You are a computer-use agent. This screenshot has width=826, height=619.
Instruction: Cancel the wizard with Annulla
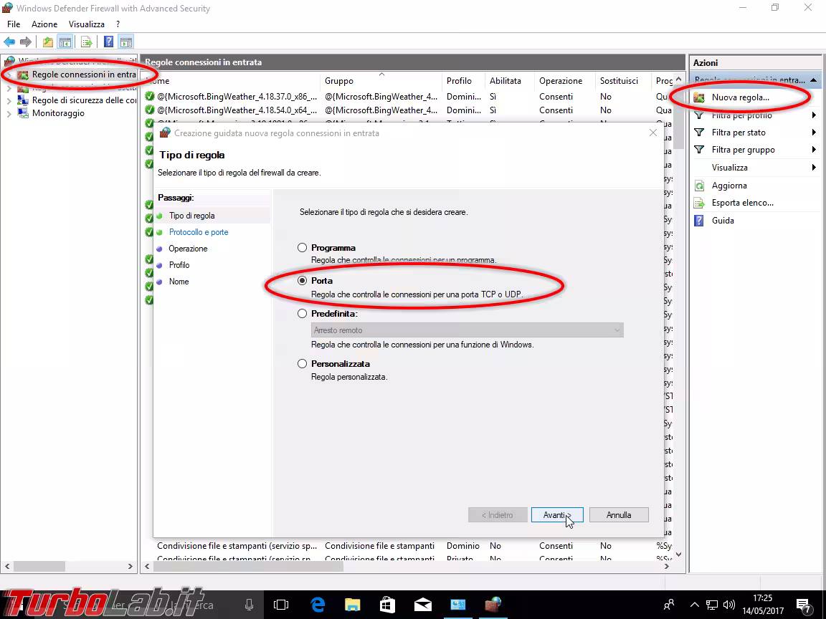pyautogui.click(x=619, y=514)
